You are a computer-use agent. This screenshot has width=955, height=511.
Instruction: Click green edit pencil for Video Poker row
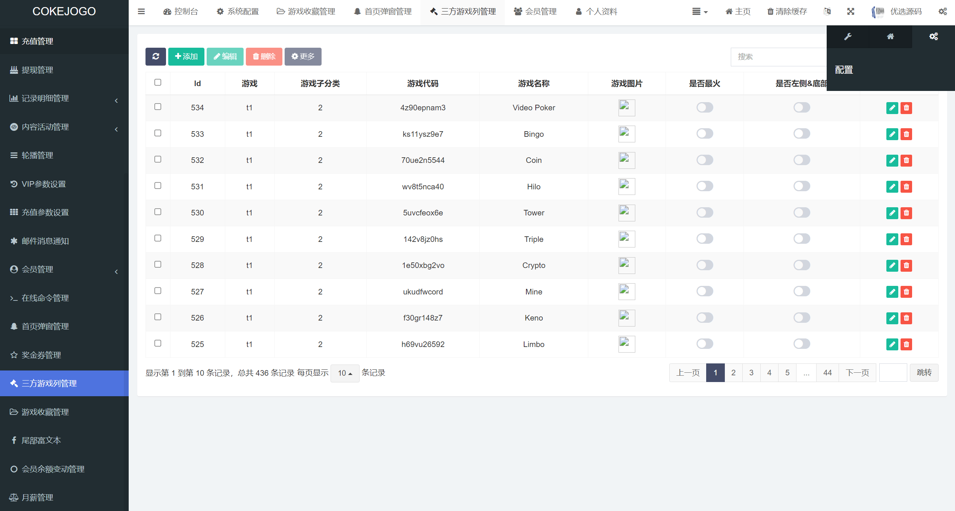(x=892, y=108)
